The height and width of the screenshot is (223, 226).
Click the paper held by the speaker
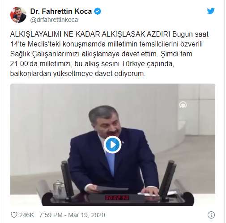[x=112, y=189]
